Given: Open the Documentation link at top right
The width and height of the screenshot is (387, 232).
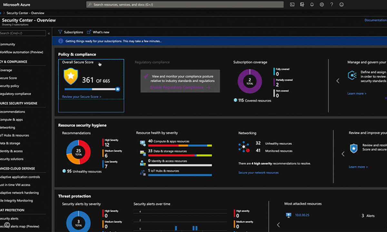Looking at the screenshot, I should (375, 20).
